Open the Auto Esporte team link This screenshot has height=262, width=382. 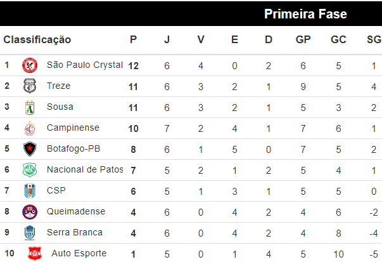(x=79, y=253)
